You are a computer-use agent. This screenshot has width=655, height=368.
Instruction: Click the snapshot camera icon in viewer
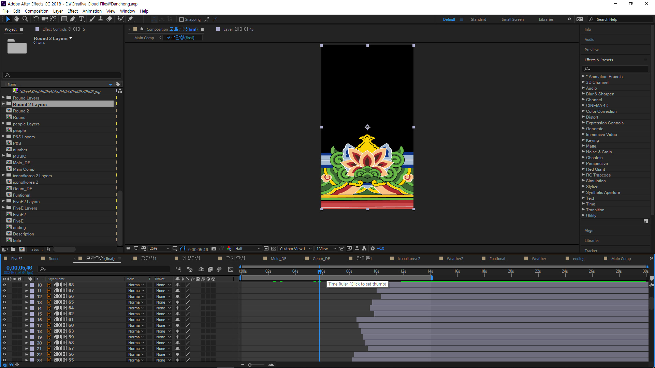point(214,249)
